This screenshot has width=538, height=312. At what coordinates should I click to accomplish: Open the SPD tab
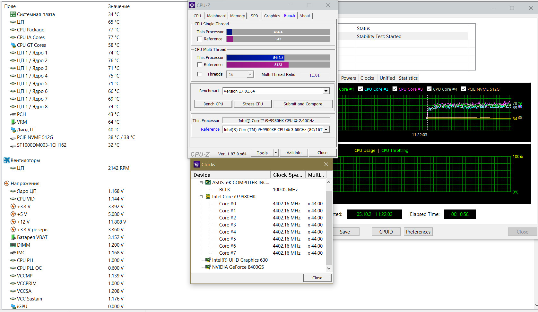pyautogui.click(x=254, y=16)
